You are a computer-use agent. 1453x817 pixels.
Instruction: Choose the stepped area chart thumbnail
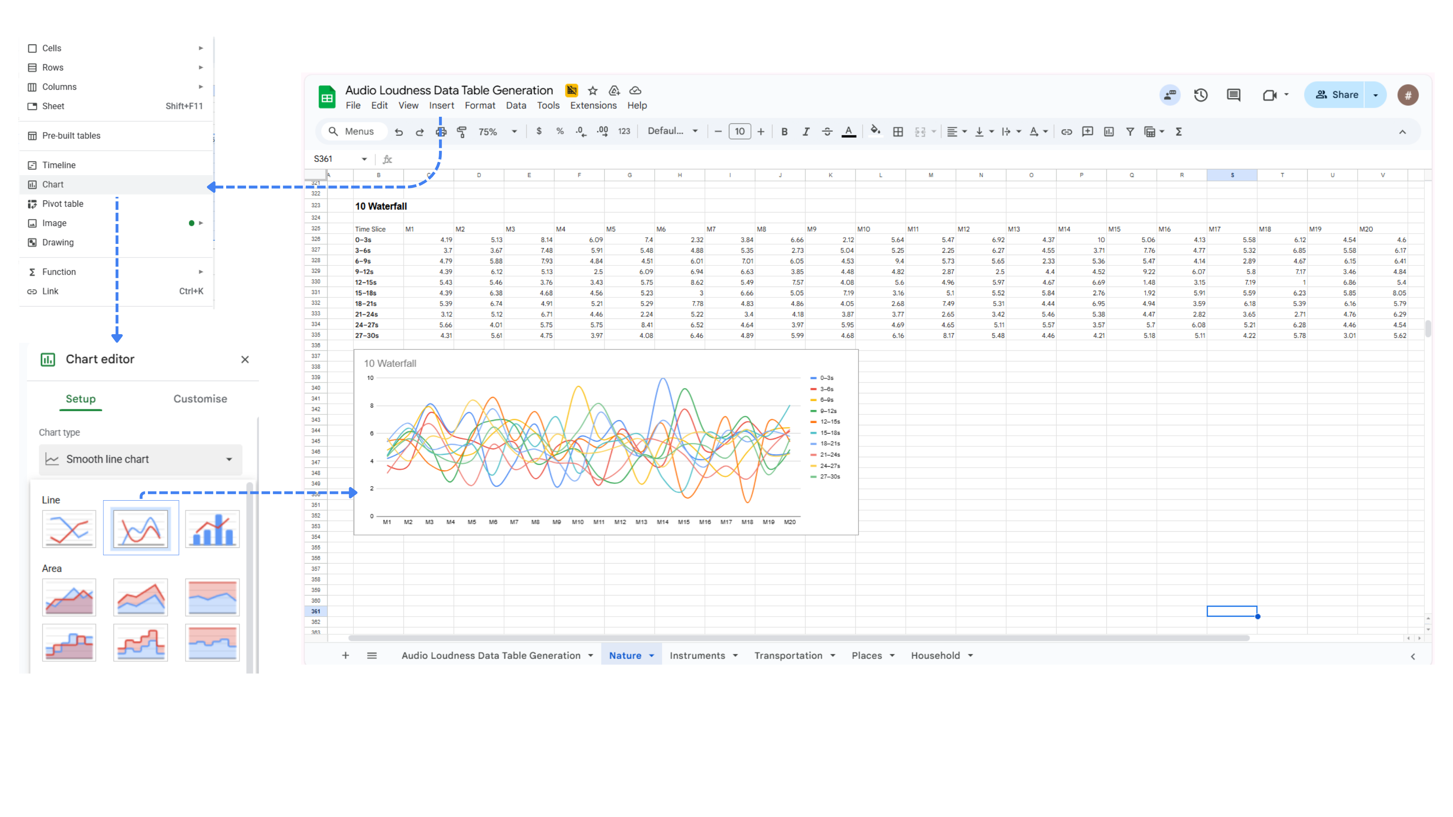(x=70, y=643)
